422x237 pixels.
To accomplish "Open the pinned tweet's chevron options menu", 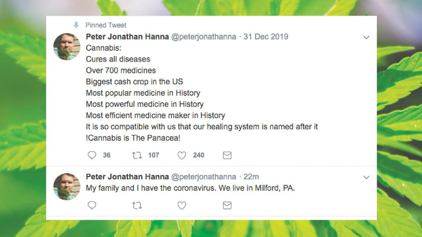I will point(366,37).
